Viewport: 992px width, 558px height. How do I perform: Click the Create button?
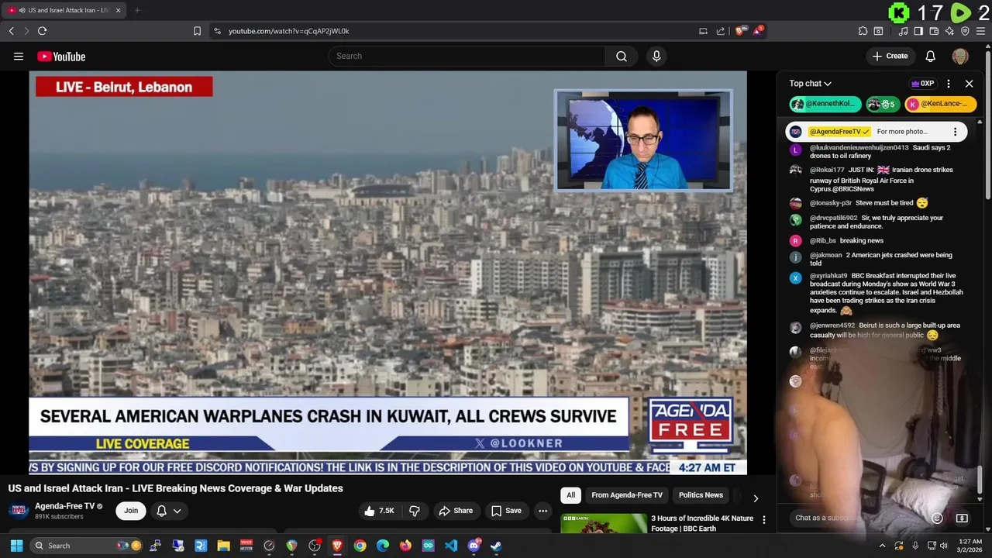(x=890, y=56)
